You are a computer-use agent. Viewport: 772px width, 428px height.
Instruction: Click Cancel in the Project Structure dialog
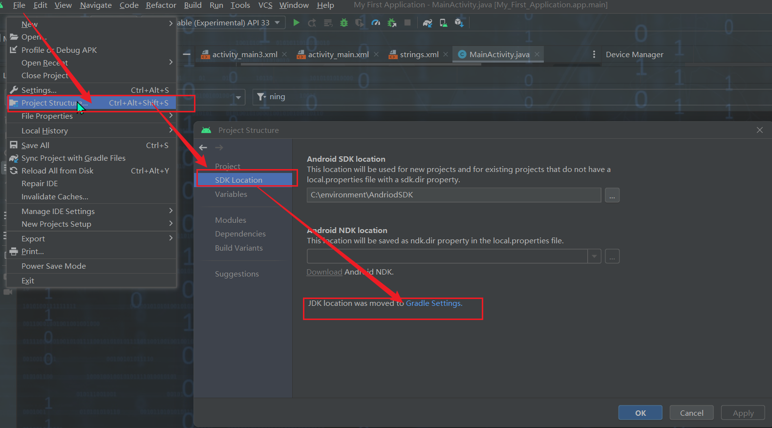[x=692, y=413]
